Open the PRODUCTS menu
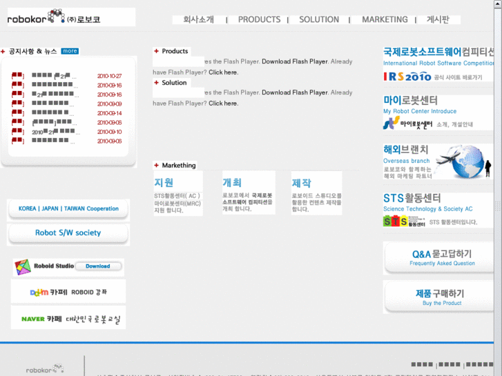The height and width of the screenshot is (376, 502). click(x=259, y=19)
